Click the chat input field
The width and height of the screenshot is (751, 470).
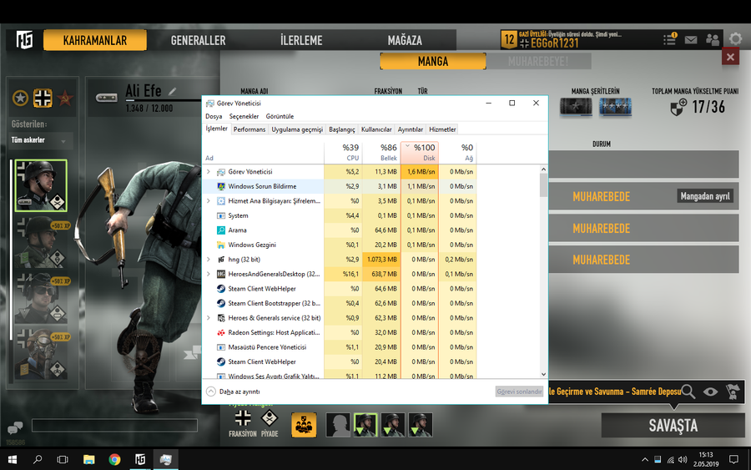(114, 426)
